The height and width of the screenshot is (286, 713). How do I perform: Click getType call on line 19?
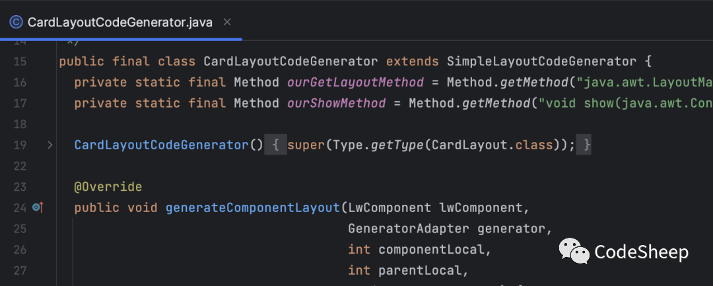397,145
